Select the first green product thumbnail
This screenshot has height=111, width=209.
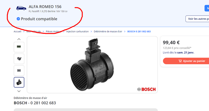tap(19, 47)
